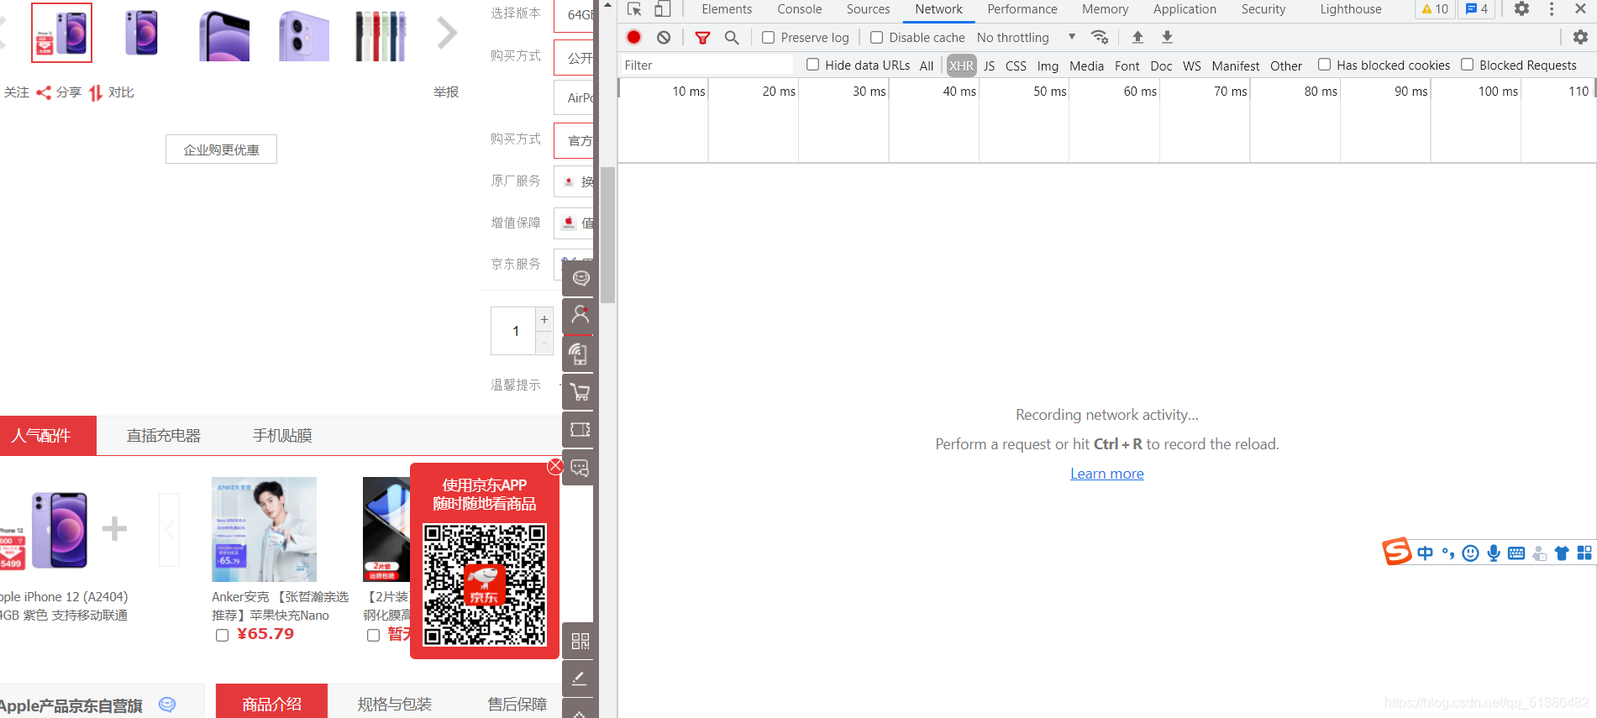Select the Img request type filter

(1048, 66)
